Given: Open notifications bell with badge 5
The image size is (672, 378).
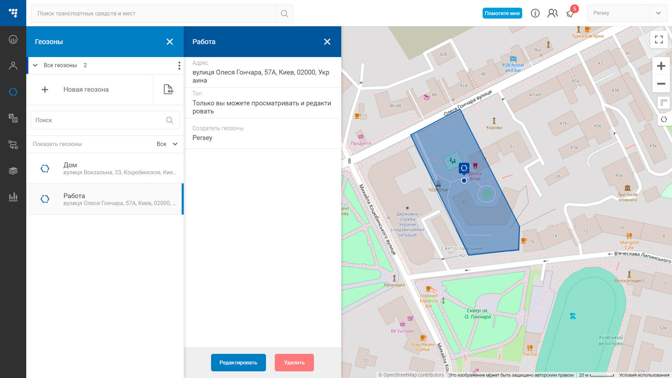Looking at the screenshot, I should (570, 13).
